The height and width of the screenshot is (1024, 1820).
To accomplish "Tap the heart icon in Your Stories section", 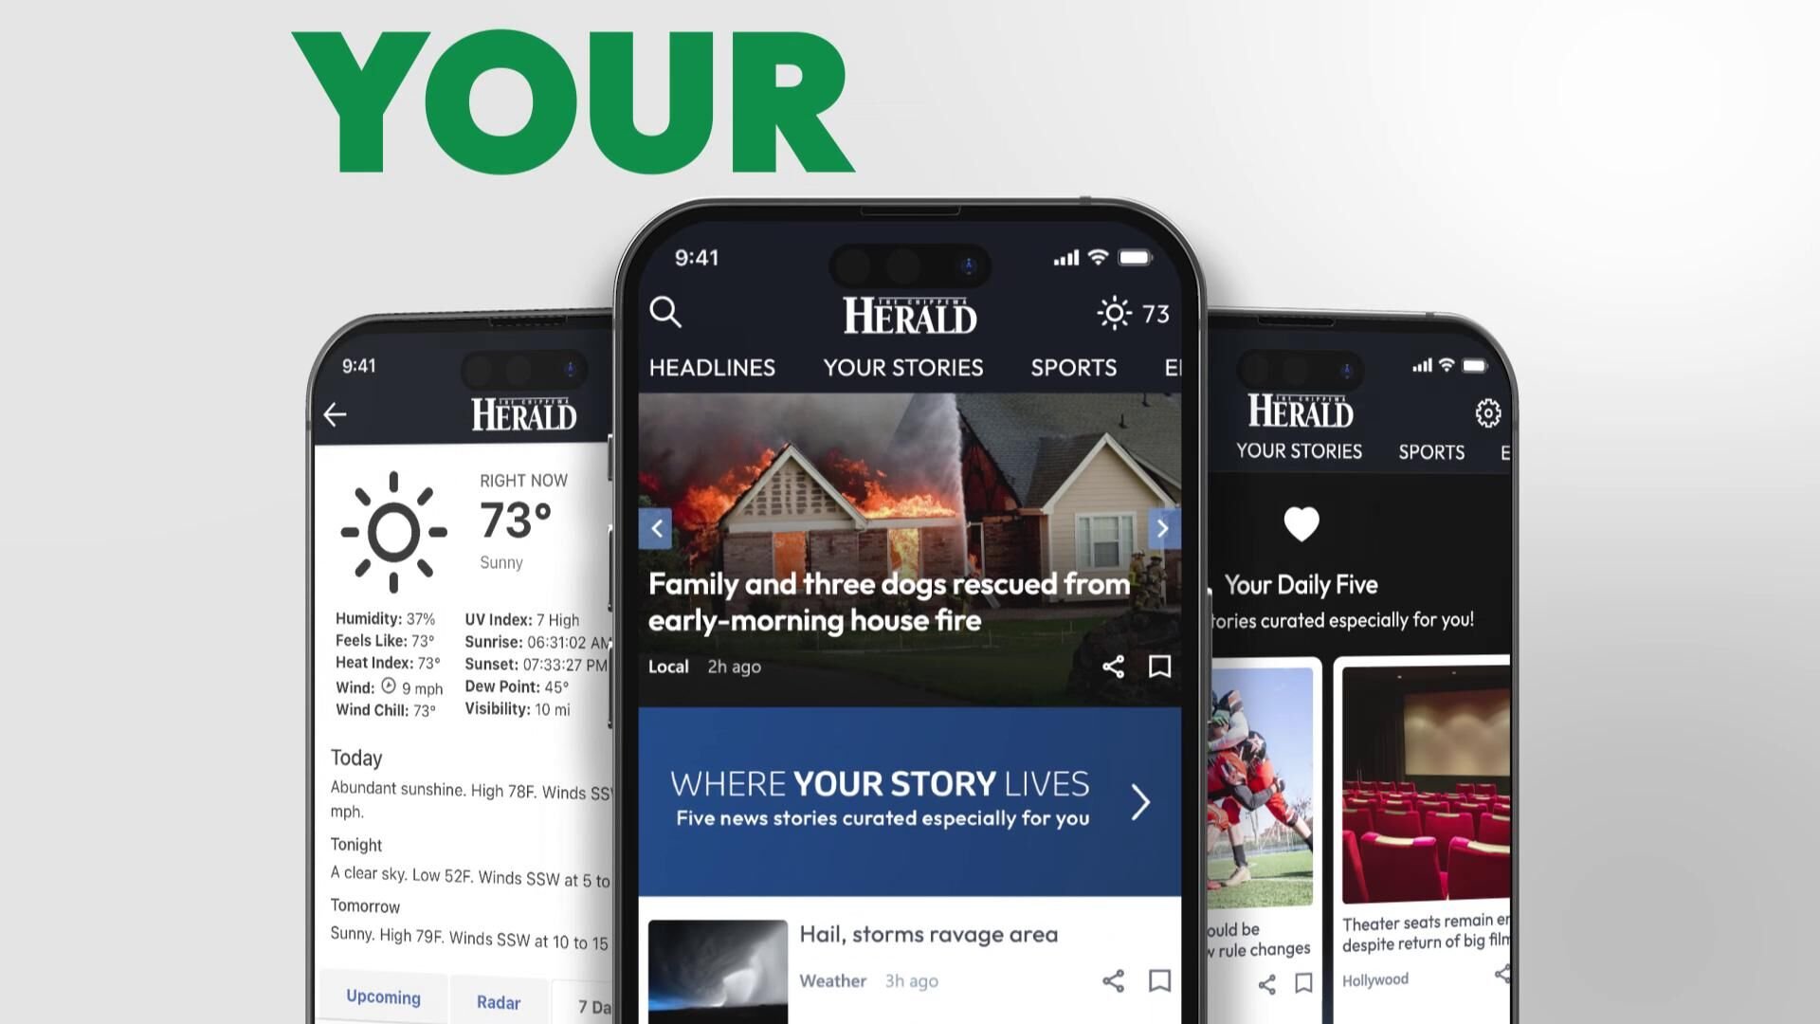I will (x=1300, y=522).
